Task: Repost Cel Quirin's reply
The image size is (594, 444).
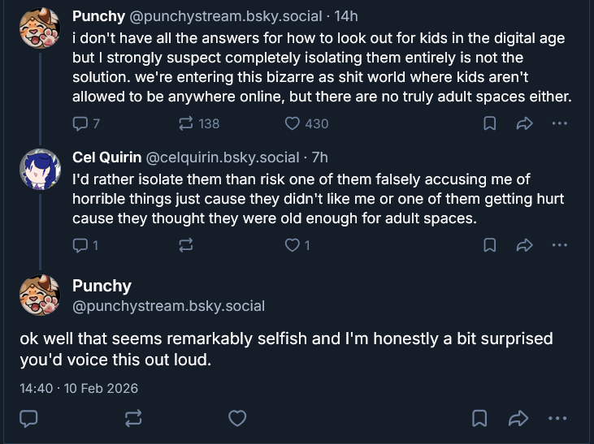Action: 186,244
